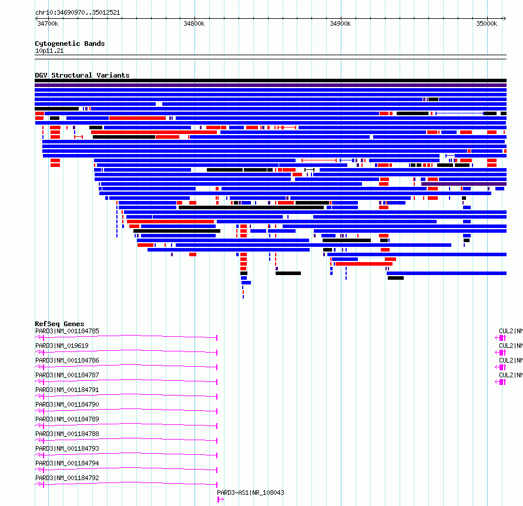Open the RefSeq Genes track title
523x506 pixels.
pyautogui.click(x=59, y=324)
